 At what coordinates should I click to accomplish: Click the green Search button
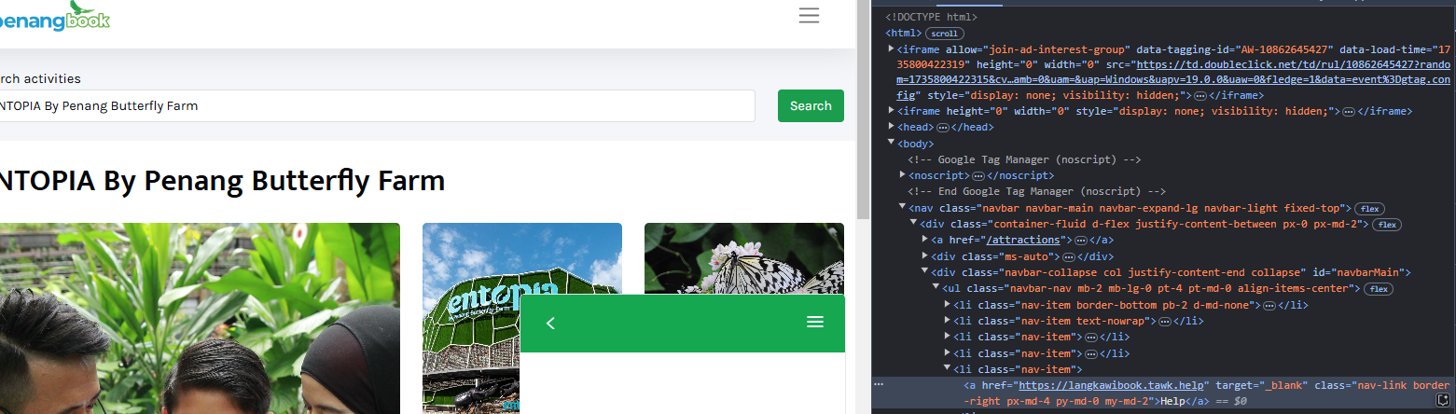point(811,105)
